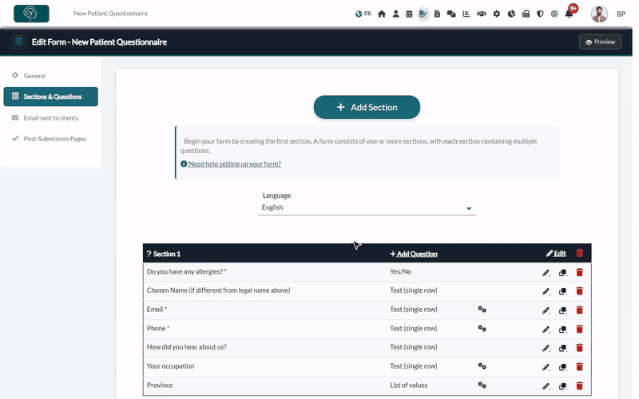The image size is (639, 399).
Task: Click the Add Section button
Action: [x=367, y=107]
